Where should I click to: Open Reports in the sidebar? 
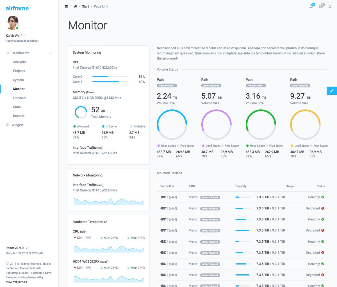tap(19, 116)
